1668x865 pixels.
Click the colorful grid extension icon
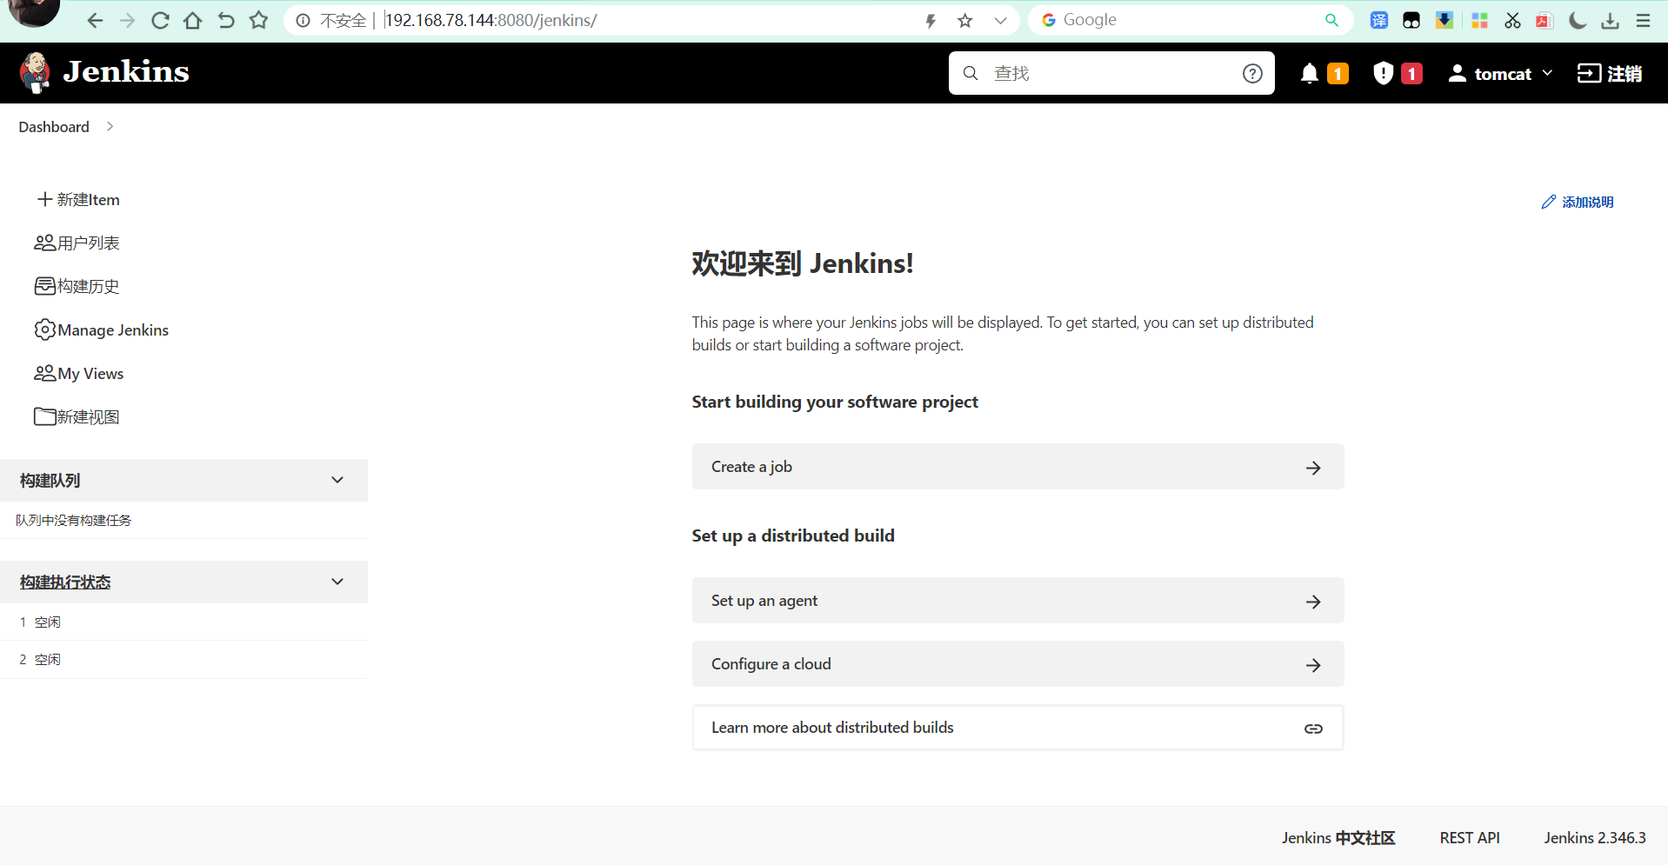[x=1479, y=20]
